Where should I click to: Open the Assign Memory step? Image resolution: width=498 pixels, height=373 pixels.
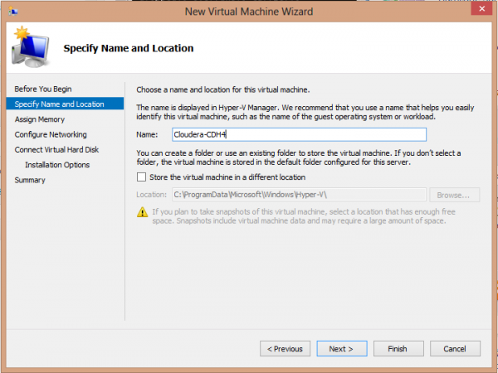coord(39,119)
